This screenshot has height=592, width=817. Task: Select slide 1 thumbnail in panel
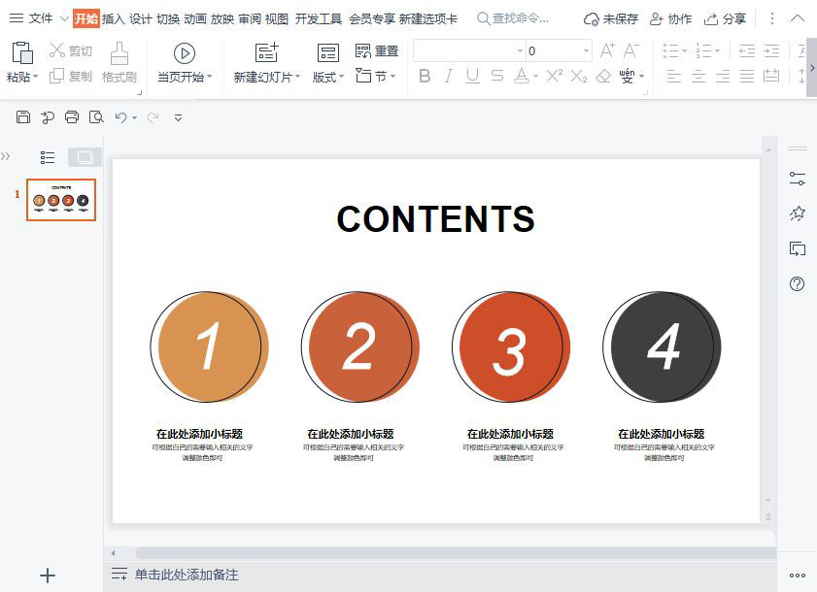(61, 200)
